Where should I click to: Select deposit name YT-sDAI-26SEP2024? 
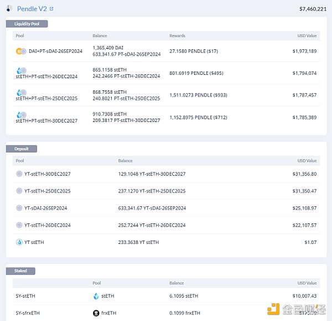click(x=46, y=208)
